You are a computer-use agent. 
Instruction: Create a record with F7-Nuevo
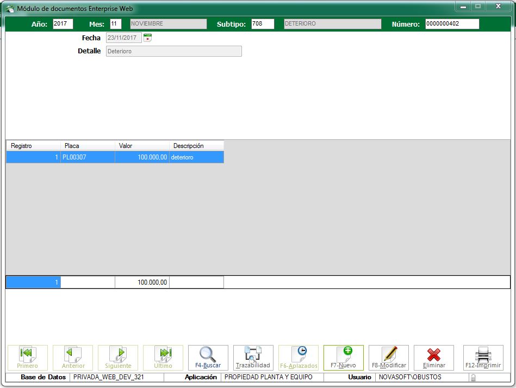(344, 358)
